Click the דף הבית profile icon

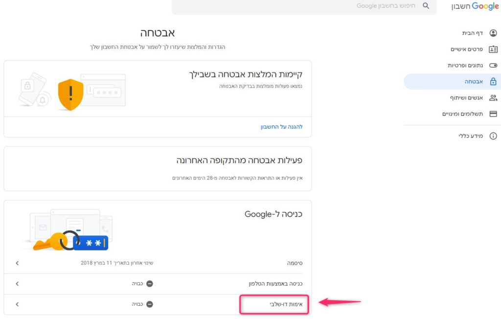[x=493, y=33]
